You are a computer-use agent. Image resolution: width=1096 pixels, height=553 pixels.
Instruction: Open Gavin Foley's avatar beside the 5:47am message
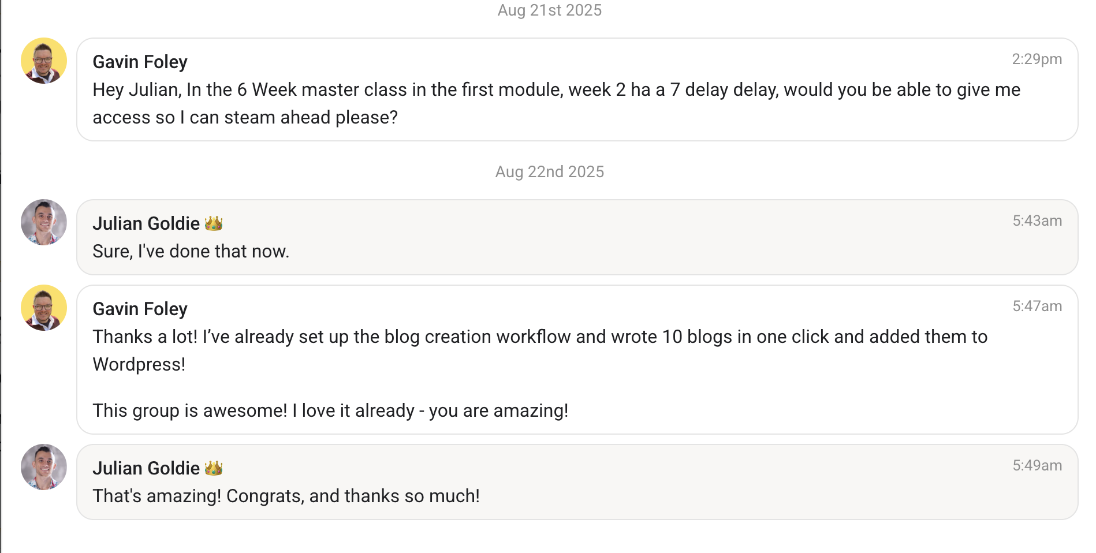pyautogui.click(x=44, y=308)
